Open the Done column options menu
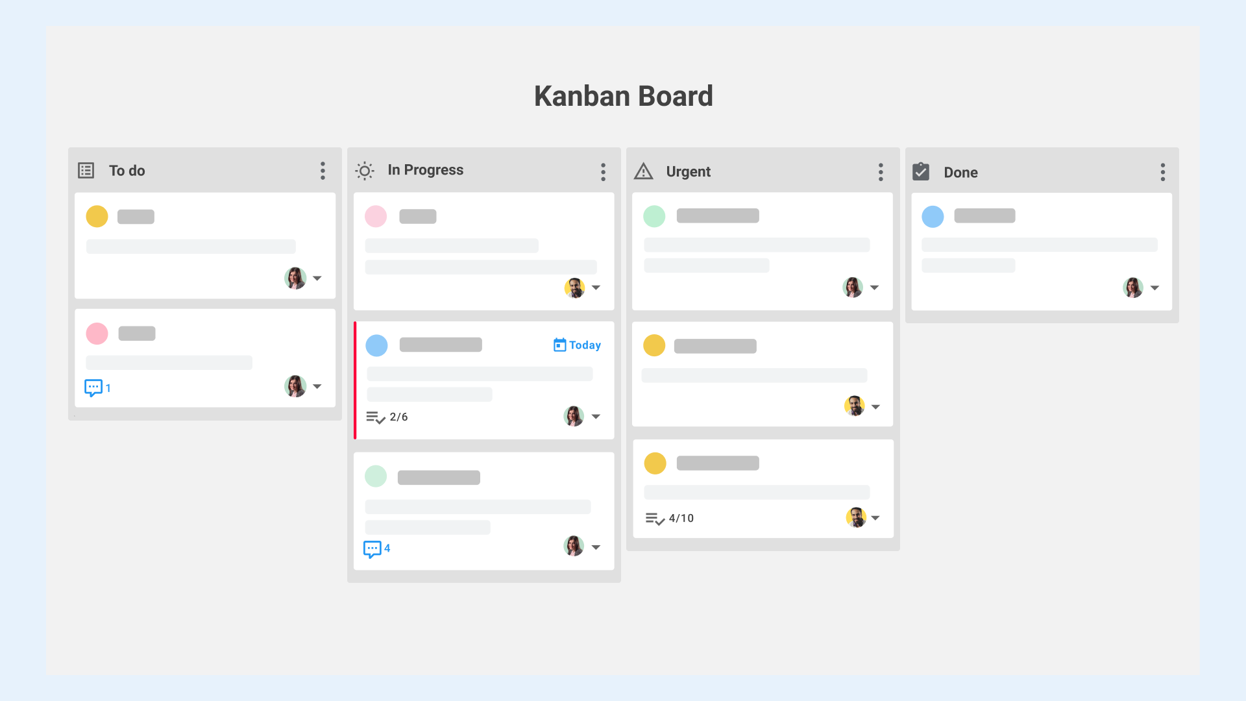This screenshot has width=1246, height=701. 1163,172
